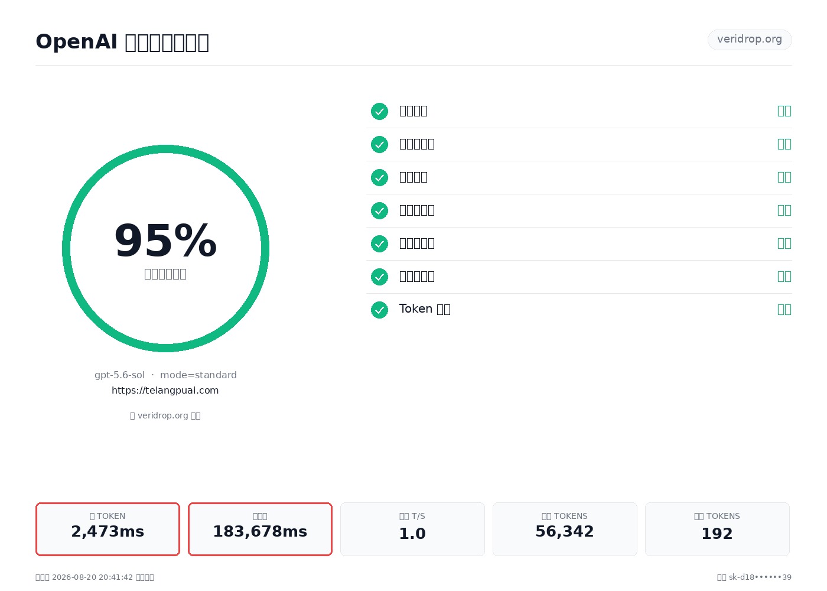Screen dimensions: 827x591
Task: Click the 95% circular score gauge
Action: pyautogui.click(x=165, y=248)
